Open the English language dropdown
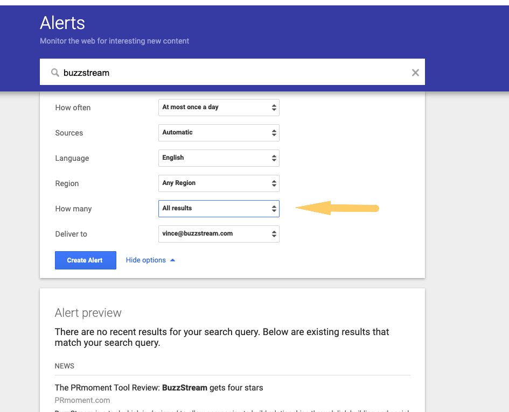 pyautogui.click(x=215, y=158)
